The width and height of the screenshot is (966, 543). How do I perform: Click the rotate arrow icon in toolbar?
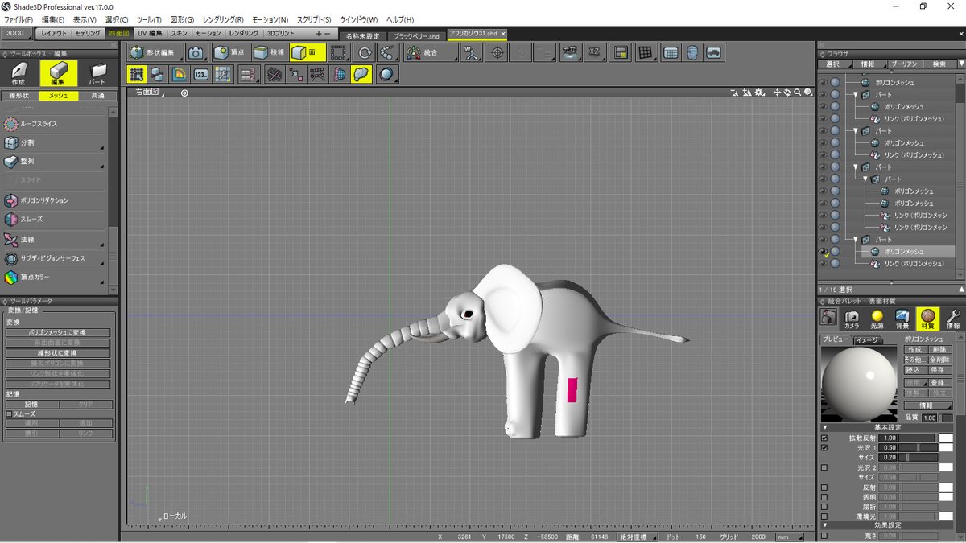tap(365, 52)
